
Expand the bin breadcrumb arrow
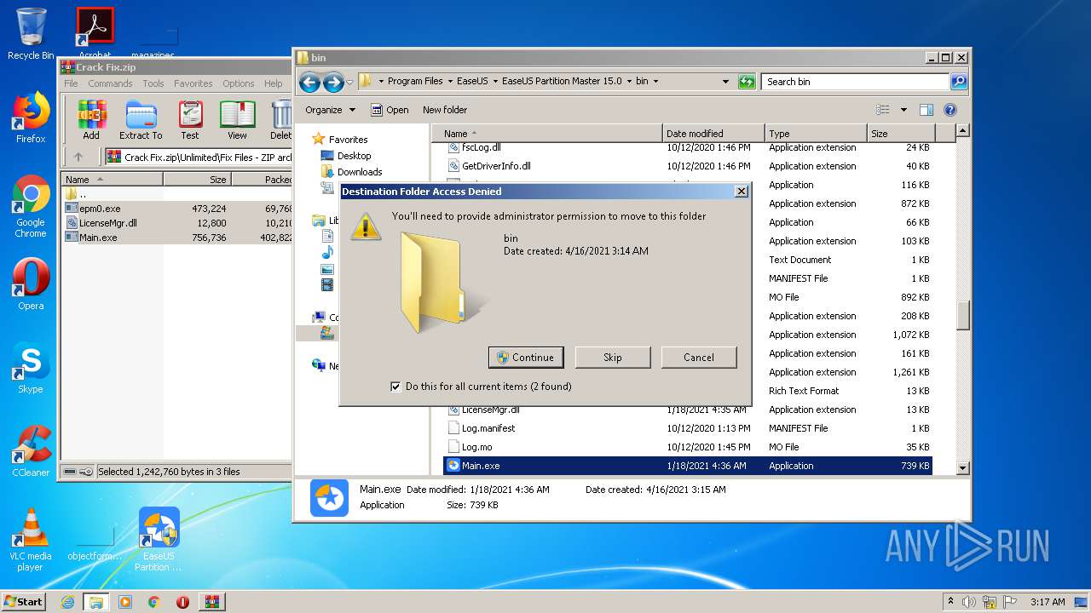(655, 82)
